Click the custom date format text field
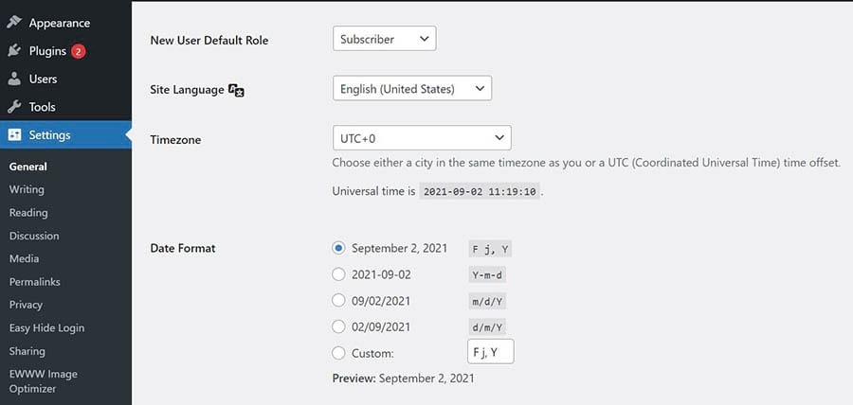This screenshot has height=405, width=853. [x=489, y=353]
